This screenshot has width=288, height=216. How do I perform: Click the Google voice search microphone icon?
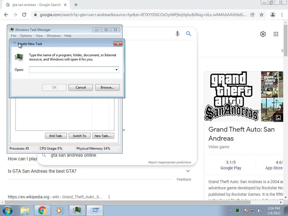(177, 34)
